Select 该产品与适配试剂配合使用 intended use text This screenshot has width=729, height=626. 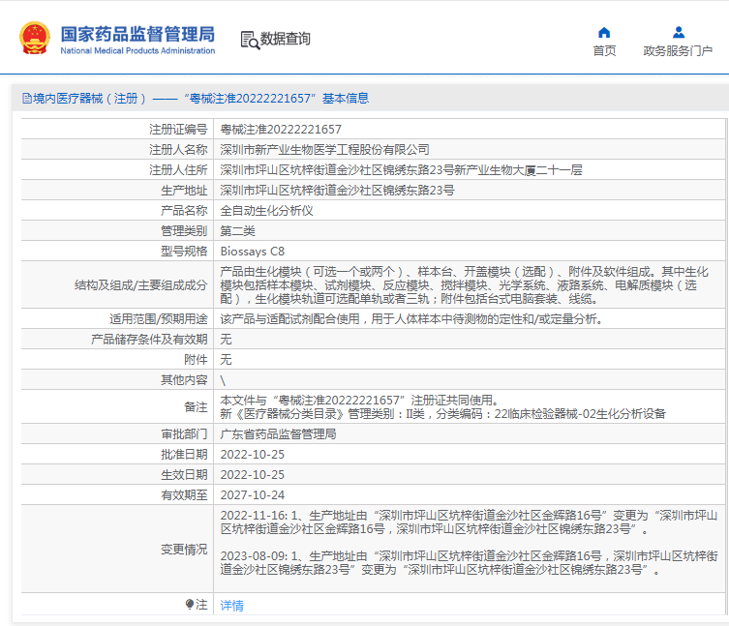[411, 319]
